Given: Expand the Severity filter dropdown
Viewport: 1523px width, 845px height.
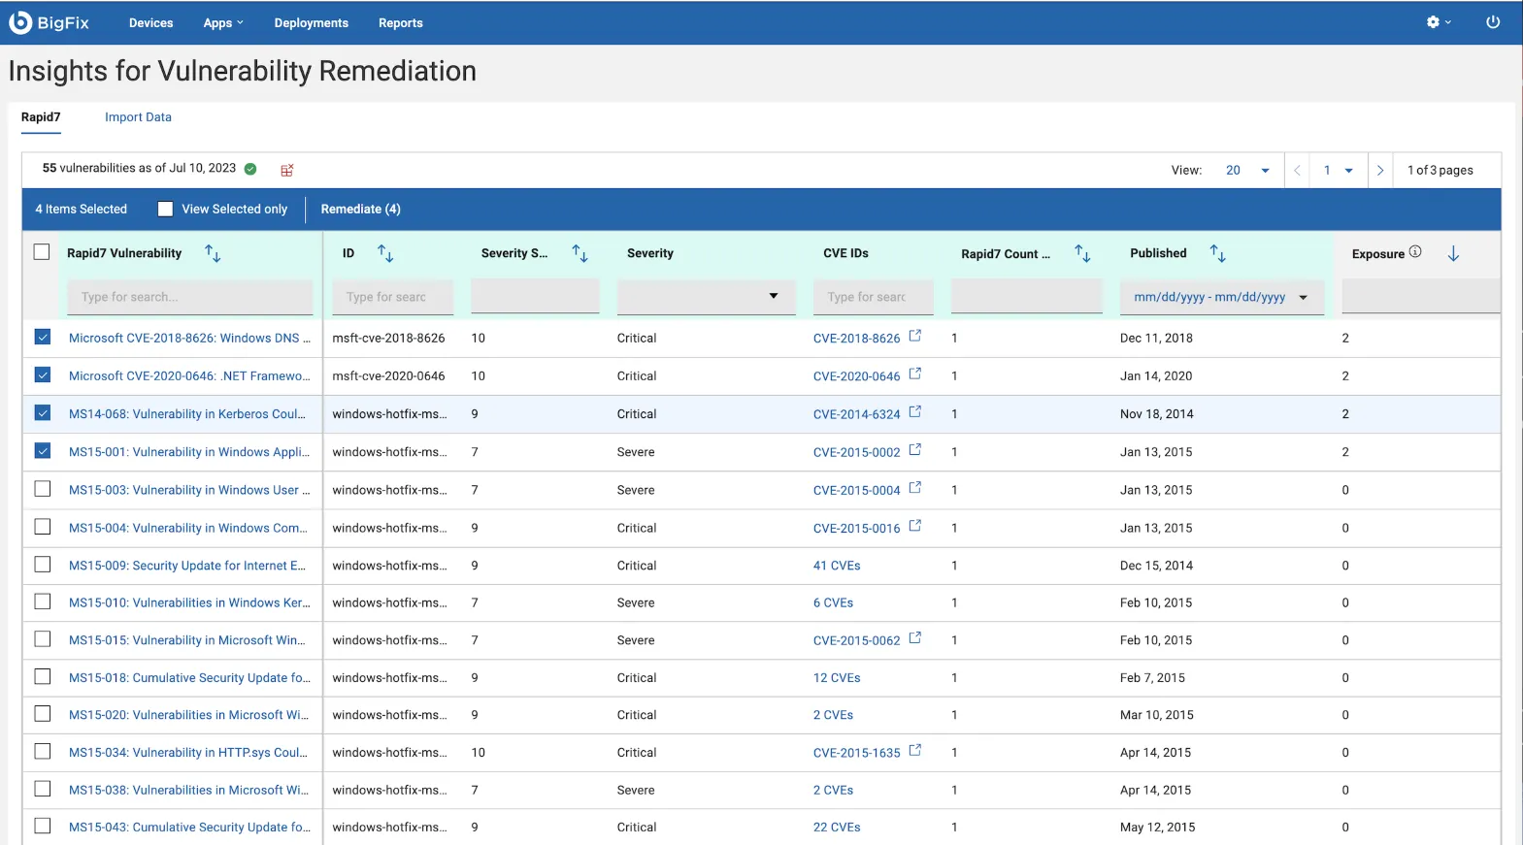Looking at the screenshot, I should (x=773, y=296).
